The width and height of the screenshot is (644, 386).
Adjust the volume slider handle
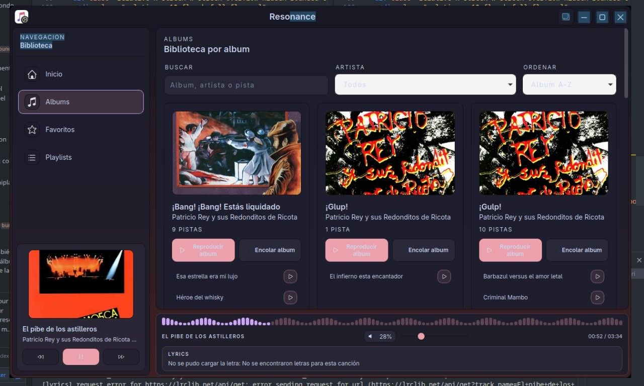pos(421,336)
